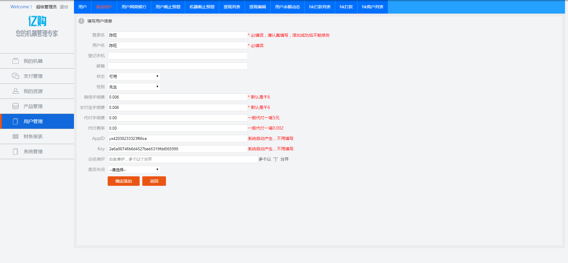Open the 用户余额动态 tab
568x263 pixels.
(x=287, y=7)
